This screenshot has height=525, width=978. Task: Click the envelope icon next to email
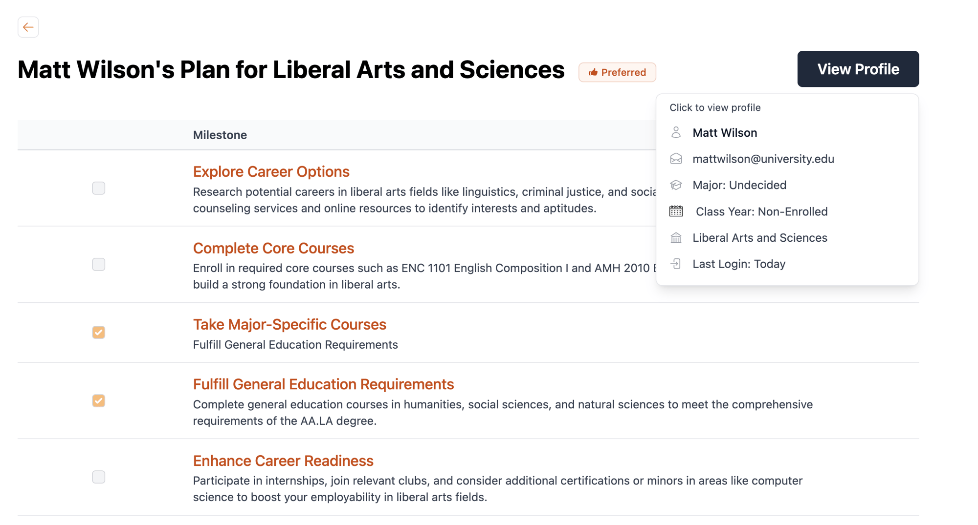[676, 159]
